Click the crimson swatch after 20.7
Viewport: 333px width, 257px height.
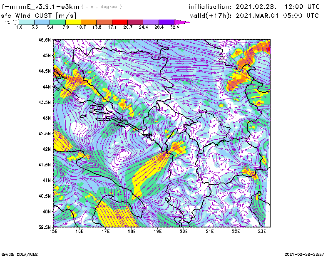(135, 22)
